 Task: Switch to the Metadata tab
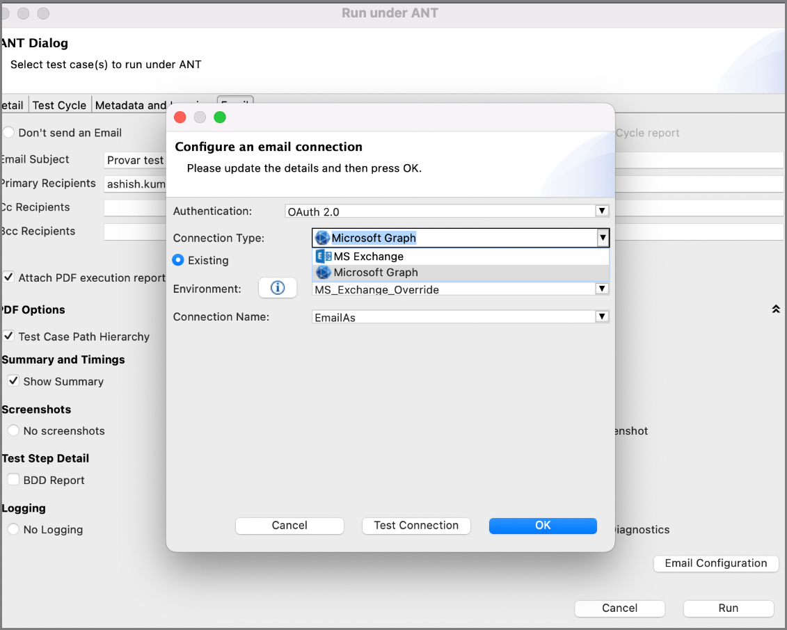click(130, 105)
